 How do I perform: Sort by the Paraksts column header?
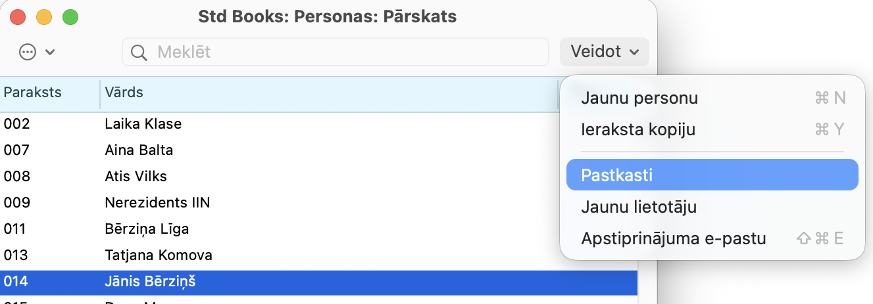tap(33, 93)
